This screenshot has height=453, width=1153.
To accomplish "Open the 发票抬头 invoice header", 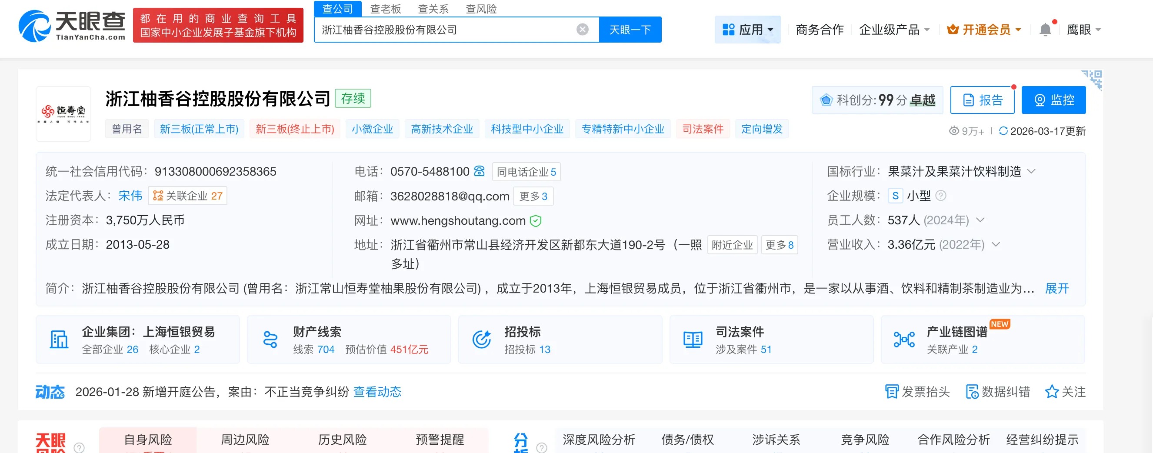I will (x=917, y=392).
